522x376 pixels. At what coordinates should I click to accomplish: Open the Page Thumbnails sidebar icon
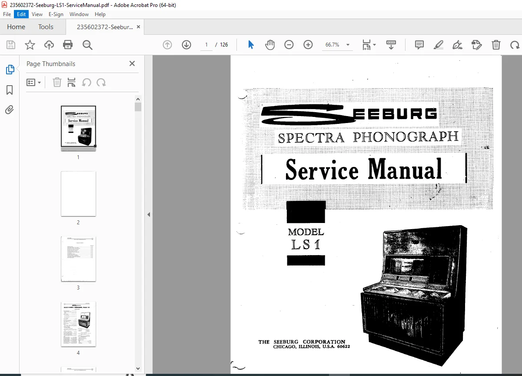pos(10,70)
